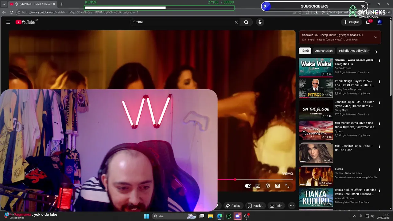The width and height of the screenshot is (393, 221).
Task: Open the YouTube hamburger guide menu
Action: pos(8,22)
